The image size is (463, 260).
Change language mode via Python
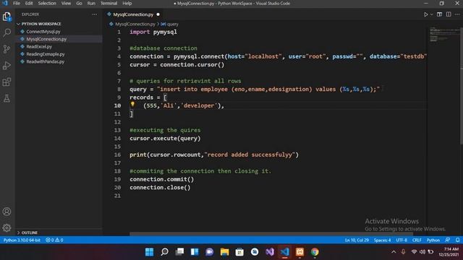pos(433,240)
